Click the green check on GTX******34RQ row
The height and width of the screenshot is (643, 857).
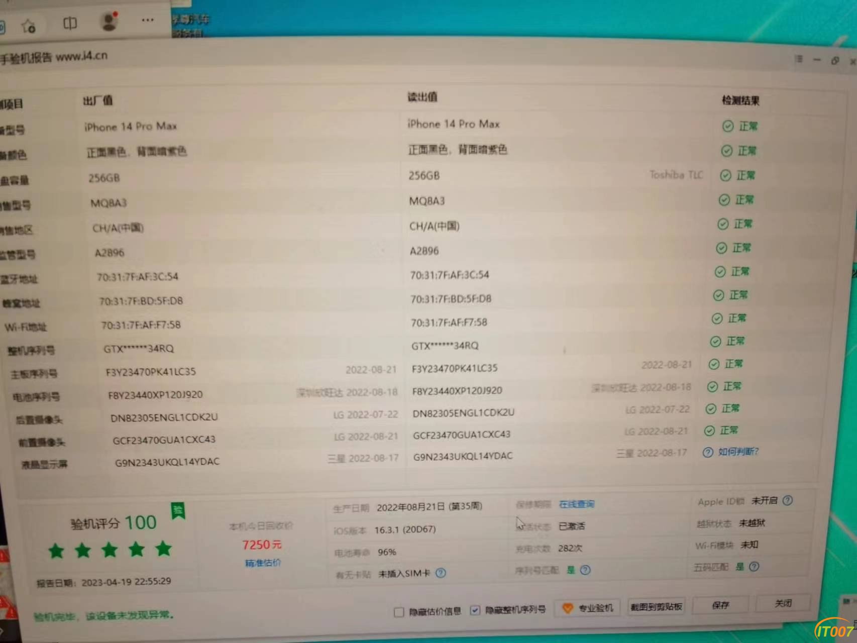pos(715,342)
